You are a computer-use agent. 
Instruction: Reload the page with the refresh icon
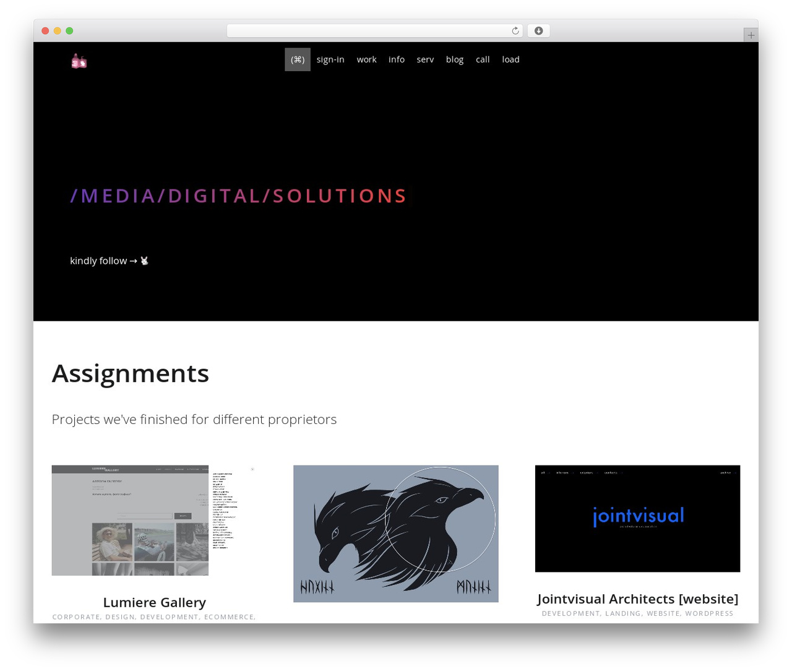[x=515, y=31]
